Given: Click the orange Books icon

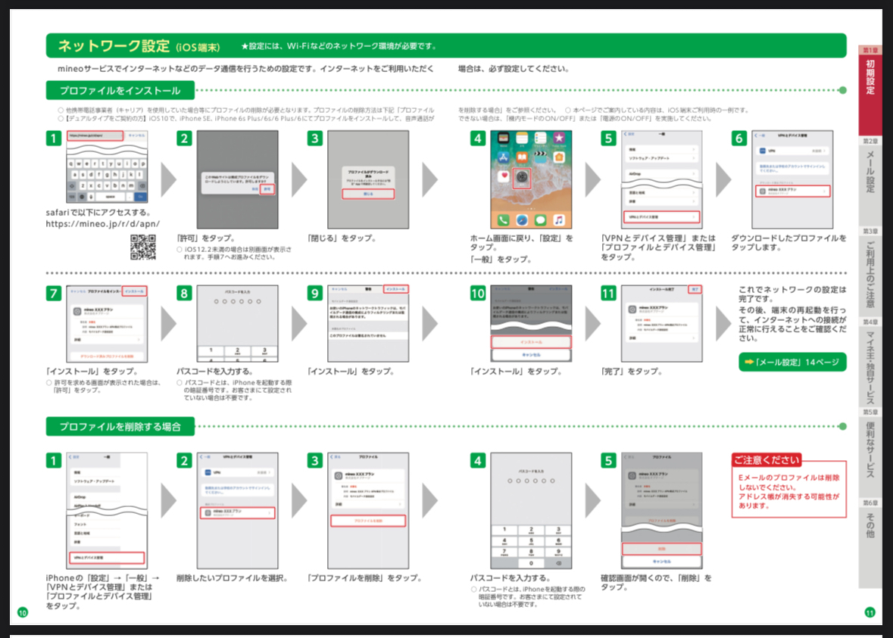Looking at the screenshot, I should tap(522, 157).
